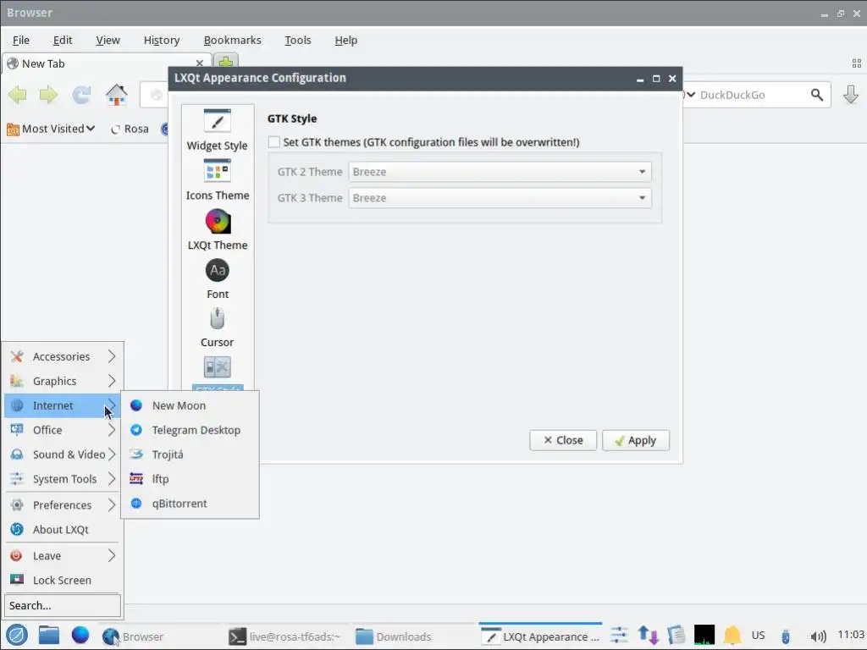Launch qBittorrent
Screen dimensions: 867x650
coord(190,504)
